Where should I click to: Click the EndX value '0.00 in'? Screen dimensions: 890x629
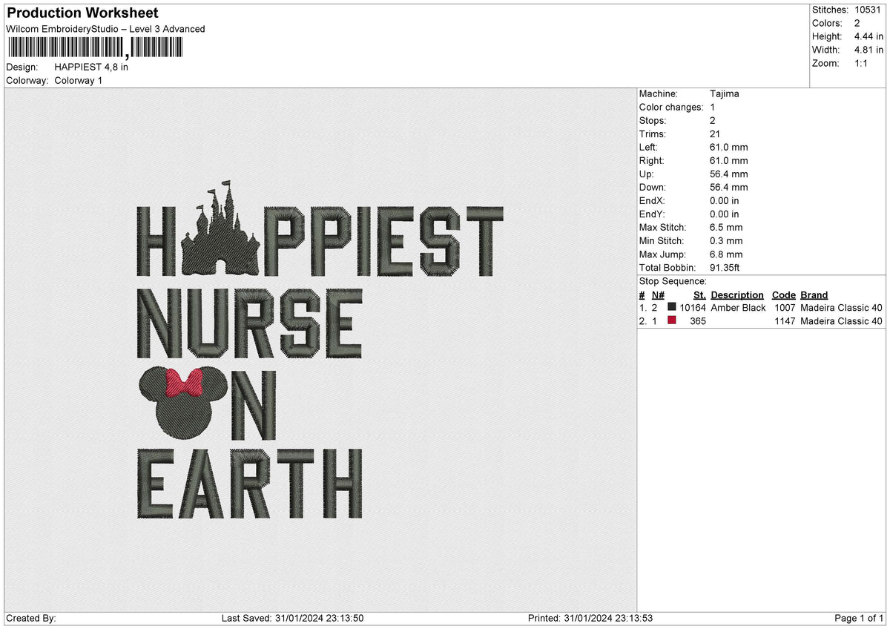(x=725, y=200)
